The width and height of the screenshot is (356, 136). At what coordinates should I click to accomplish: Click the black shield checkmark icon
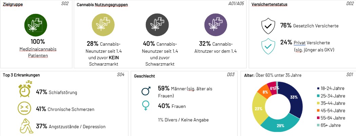[x=268, y=26]
